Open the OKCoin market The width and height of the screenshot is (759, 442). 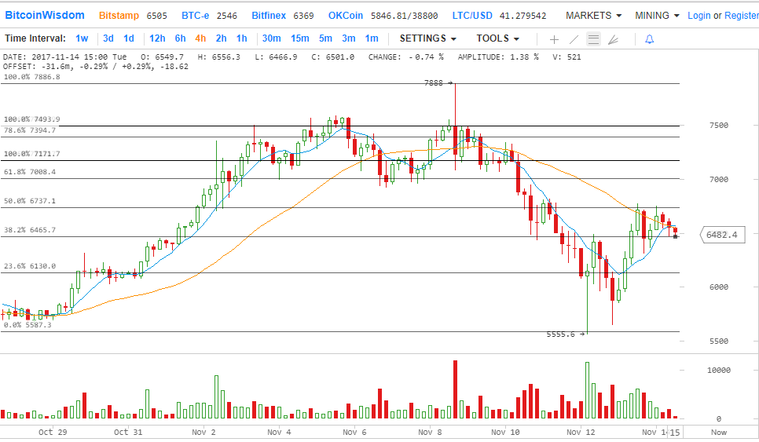[x=346, y=16]
